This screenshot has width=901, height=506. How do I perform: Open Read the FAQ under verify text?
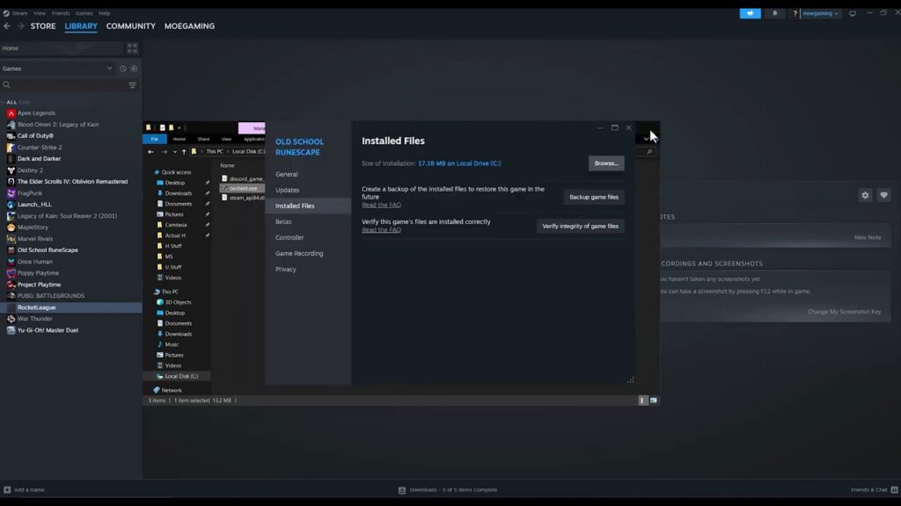(x=381, y=230)
